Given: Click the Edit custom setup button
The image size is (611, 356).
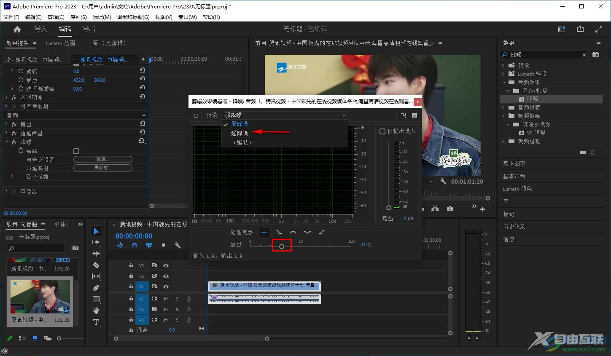Looking at the screenshot, I should pos(103,159).
